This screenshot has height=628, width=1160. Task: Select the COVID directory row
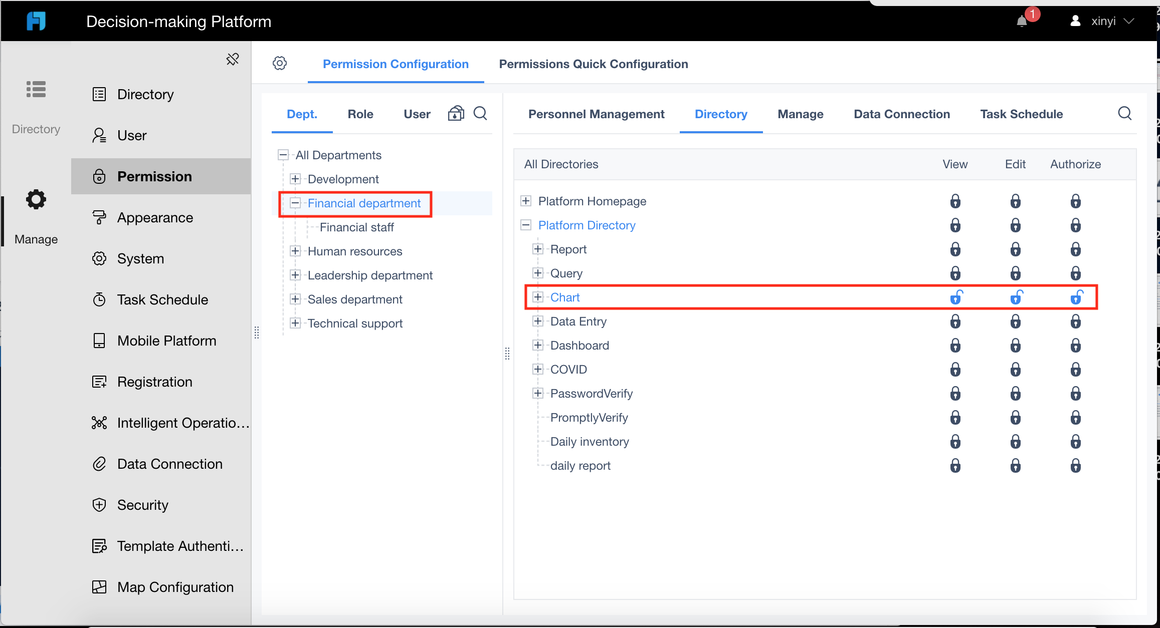coord(568,370)
